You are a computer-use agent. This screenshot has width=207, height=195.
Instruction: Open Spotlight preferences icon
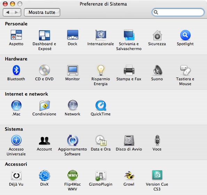pos(185,35)
